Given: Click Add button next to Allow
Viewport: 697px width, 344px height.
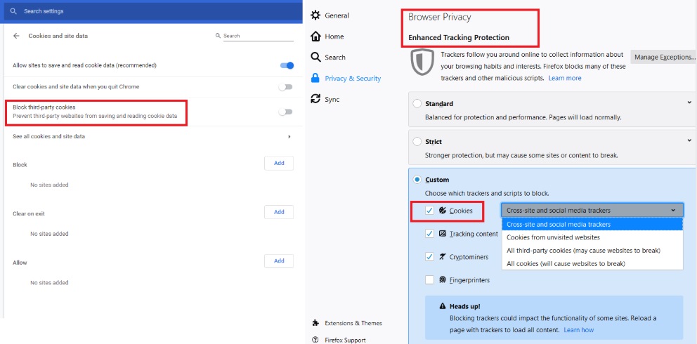Looking at the screenshot, I should pos(279,261).
